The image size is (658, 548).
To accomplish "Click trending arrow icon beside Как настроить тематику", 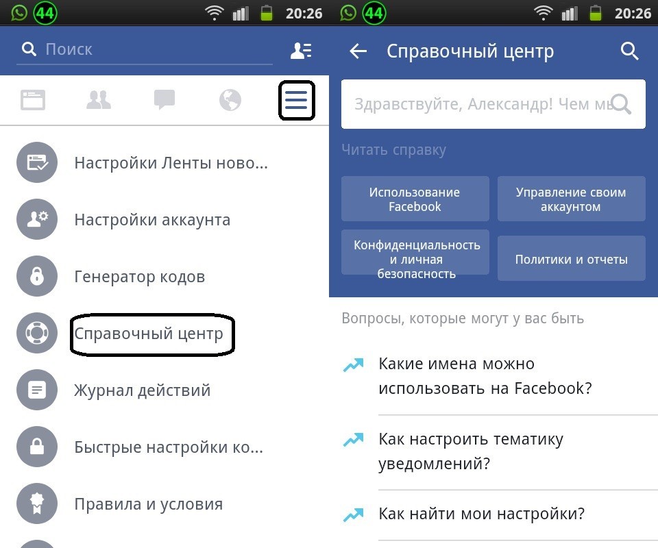I will (353, 440).
